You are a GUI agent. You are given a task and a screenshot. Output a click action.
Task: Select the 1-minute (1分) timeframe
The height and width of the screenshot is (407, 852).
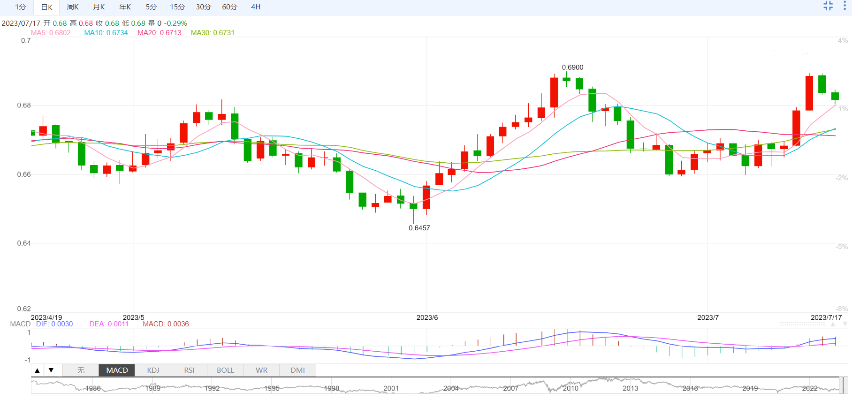pyautogui.click(x=21, y=7)
